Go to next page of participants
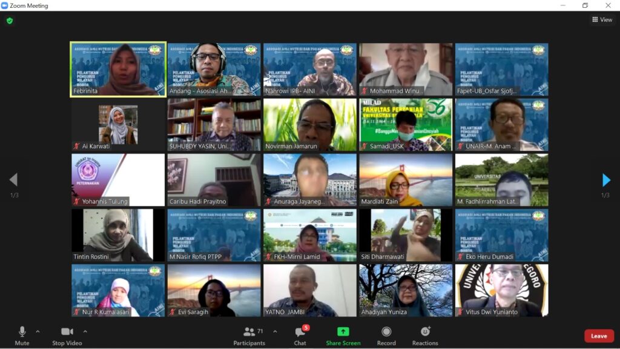The height and width of the screenshot is (349, 620). [x=606, y=180]
